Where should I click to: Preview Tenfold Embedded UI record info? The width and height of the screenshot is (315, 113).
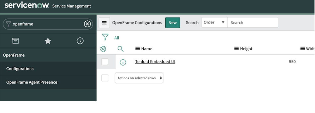[123, 62]
